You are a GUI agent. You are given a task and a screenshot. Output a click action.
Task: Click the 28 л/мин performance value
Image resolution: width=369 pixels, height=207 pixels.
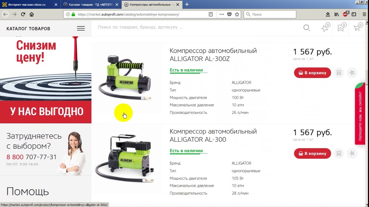[x=240, y=193]
